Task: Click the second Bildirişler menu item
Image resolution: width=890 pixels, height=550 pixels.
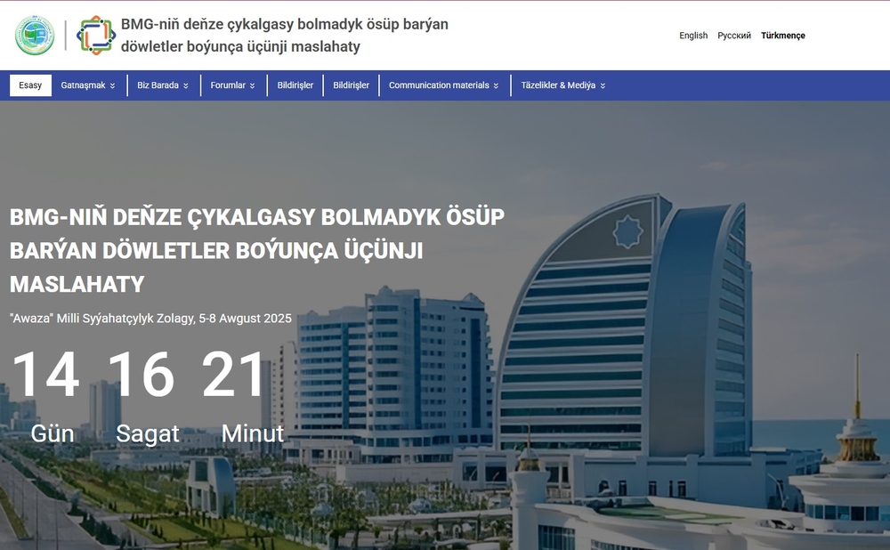Action: coord(351,85)
